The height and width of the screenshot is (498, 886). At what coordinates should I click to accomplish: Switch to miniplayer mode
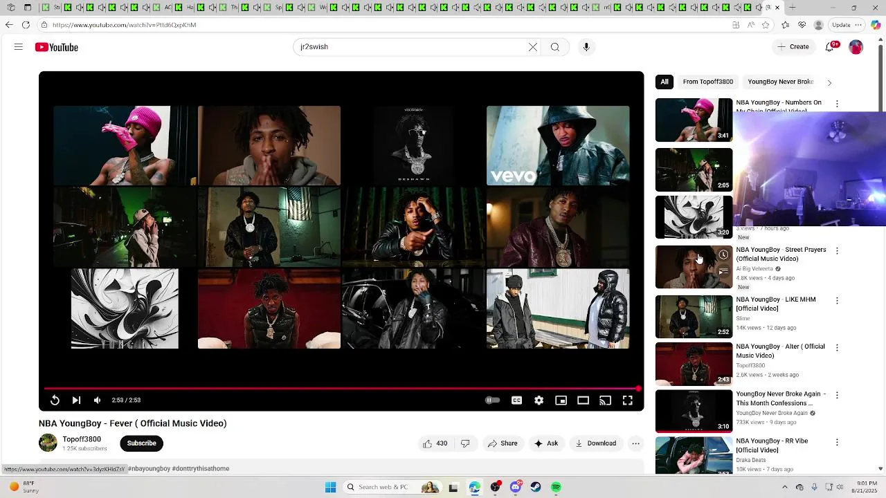point(561,400)
